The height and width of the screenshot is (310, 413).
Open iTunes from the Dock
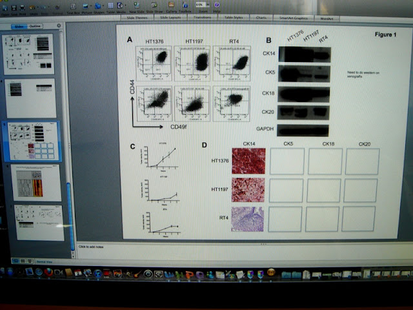[x=97, y=274]
